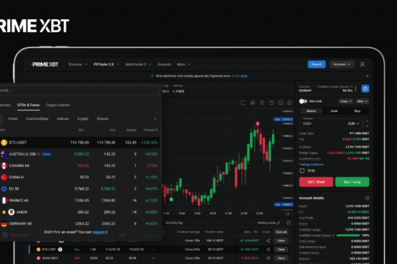Dismiss the notification banner with X
Viewport: 397px width, 264px height.
pos(367,76)
